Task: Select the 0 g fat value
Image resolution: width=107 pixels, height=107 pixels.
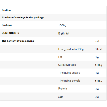Action: click(x=97, y=57)
